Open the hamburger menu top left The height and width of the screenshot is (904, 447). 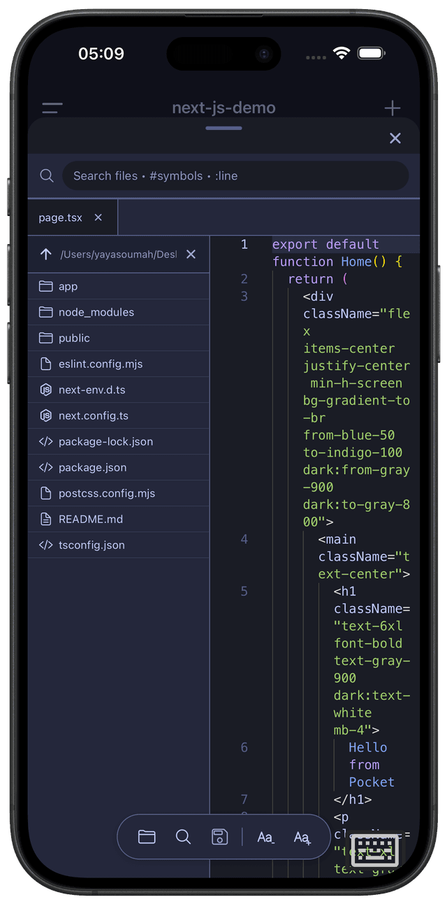[x=52, y=108]
